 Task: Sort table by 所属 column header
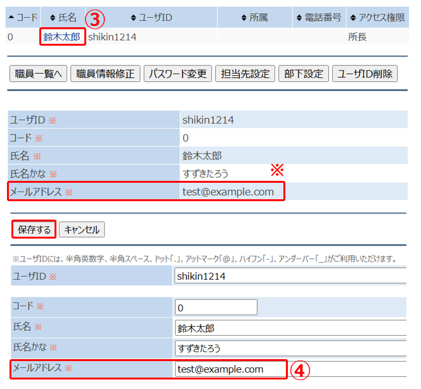[255, 18]
